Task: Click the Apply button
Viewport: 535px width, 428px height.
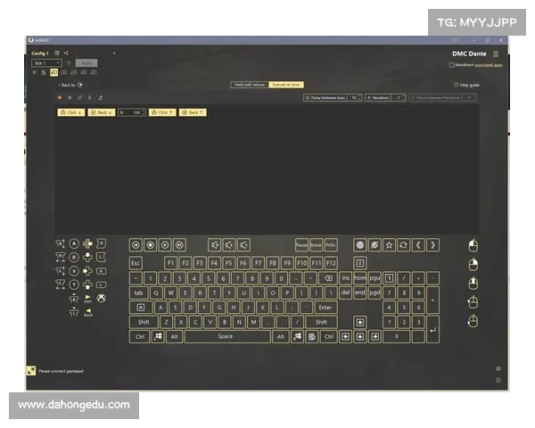Action: click(x=85, y=63)
